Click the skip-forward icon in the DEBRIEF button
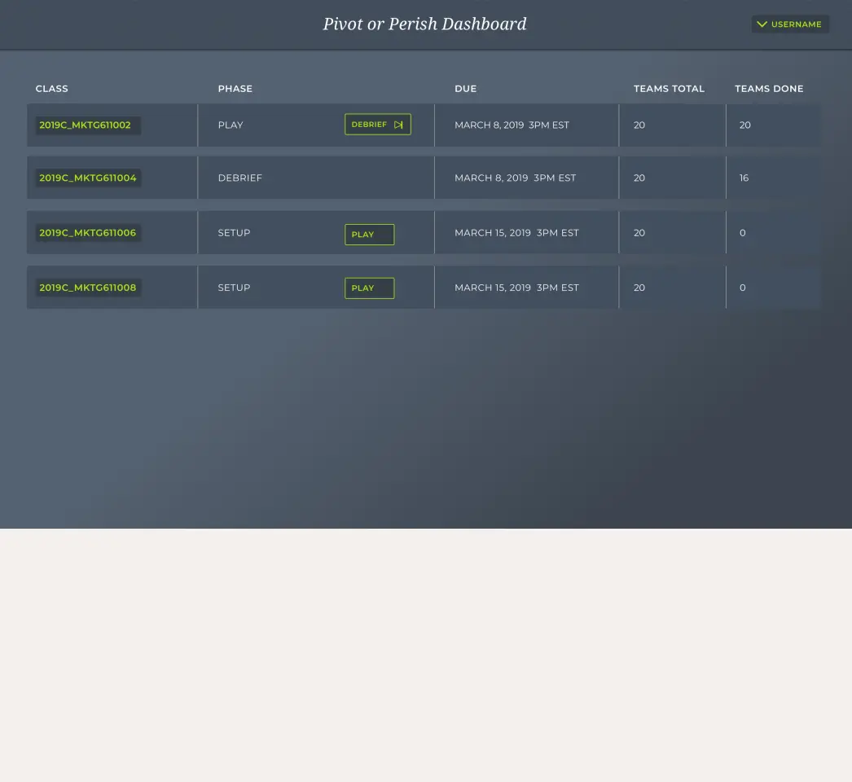 tap(398, 125)
